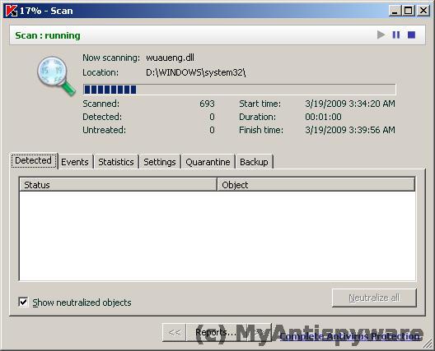Click the grayed-out play scan button

click(381, 35)
